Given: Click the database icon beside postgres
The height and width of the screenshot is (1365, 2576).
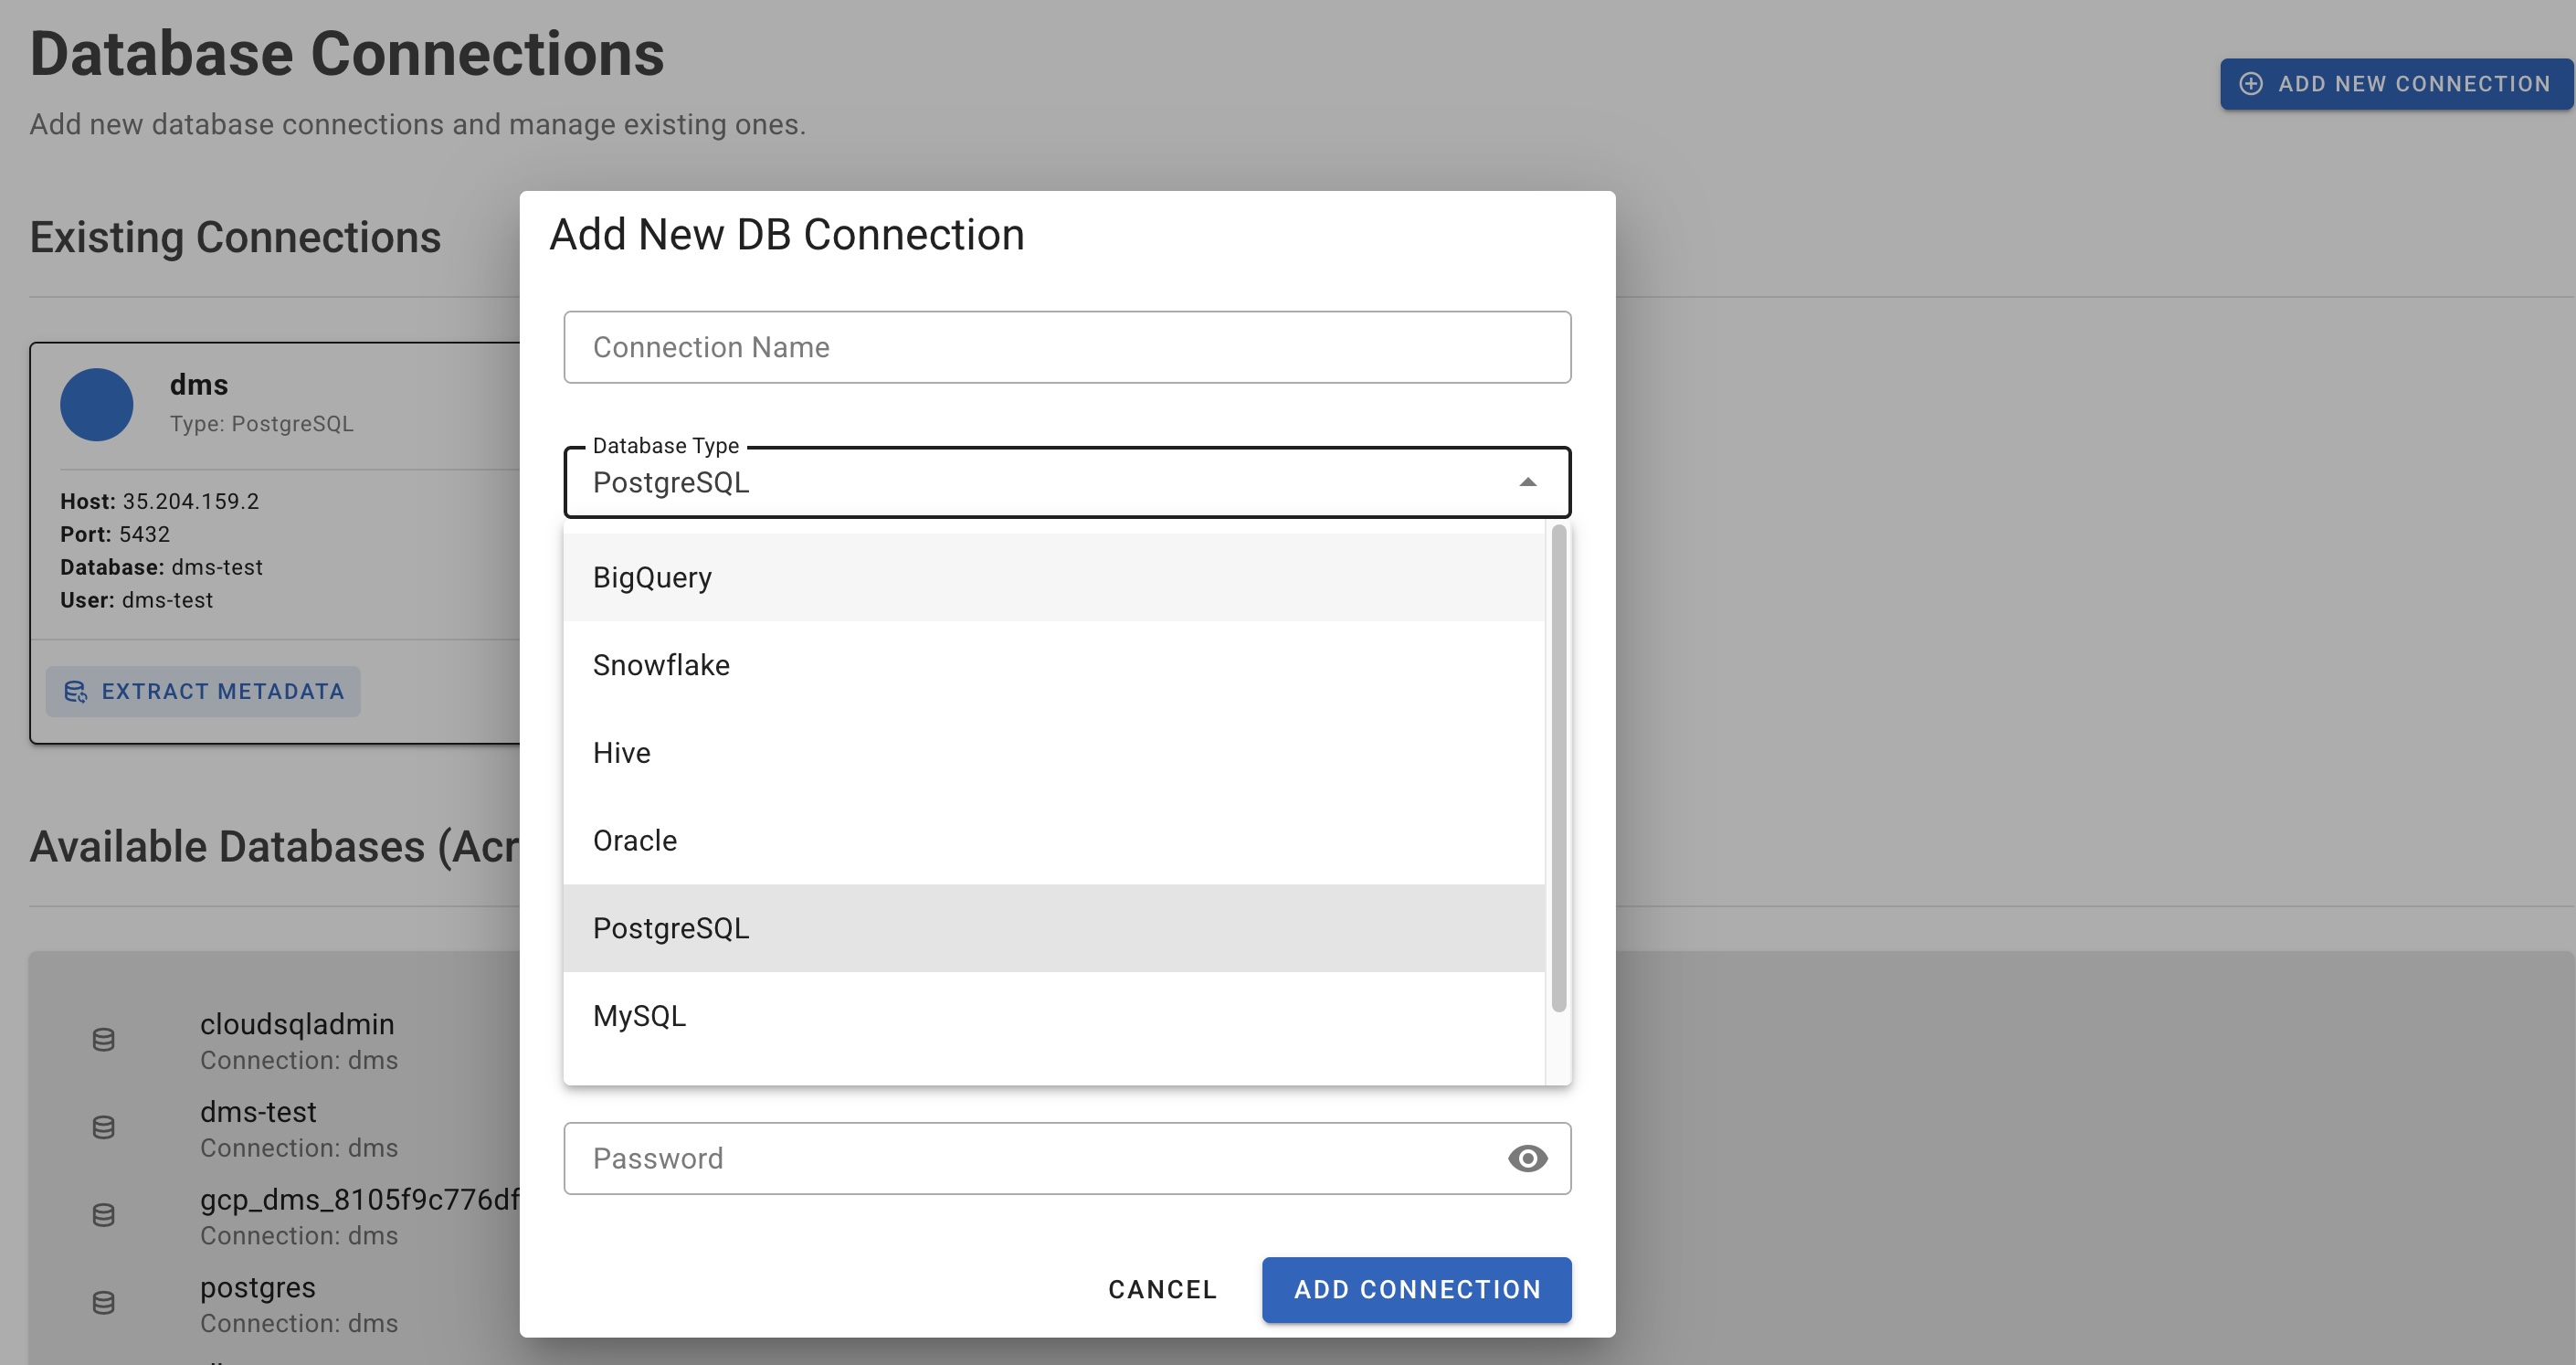Looking at the screenshot, I should 104,1303.
